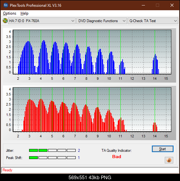Expand the Q-Check TA Test dropdown
This screenshot has width=180, height=181.
(153, 21)
